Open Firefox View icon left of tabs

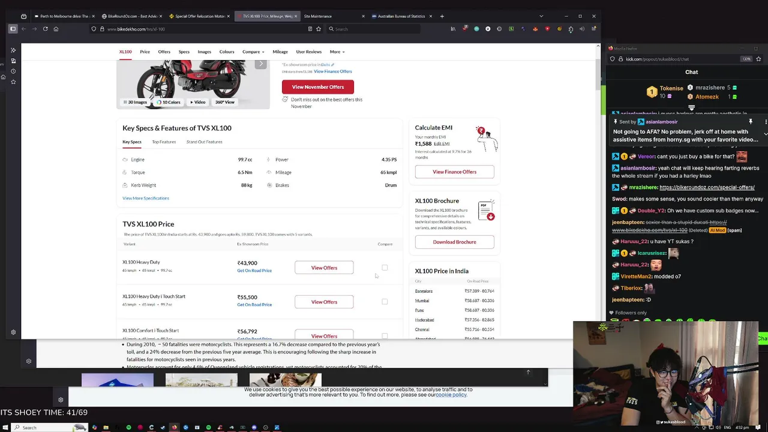23,16
